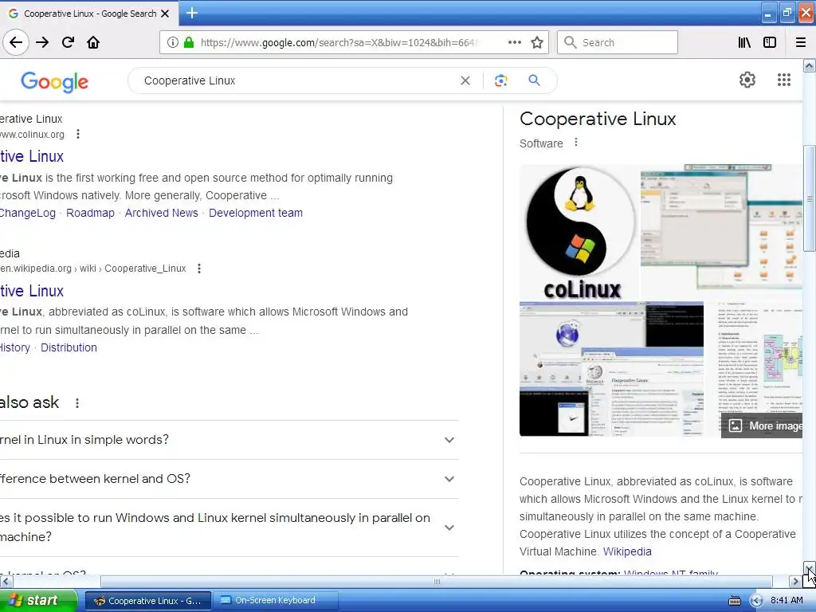Open the browser and terminal screenshot thumbnail
816x612 pixels.
[611, 369]
